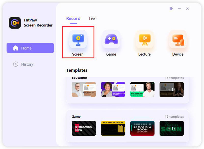Select the purple Education template thumbnail

pyautogui.click(x=113, y=89)
